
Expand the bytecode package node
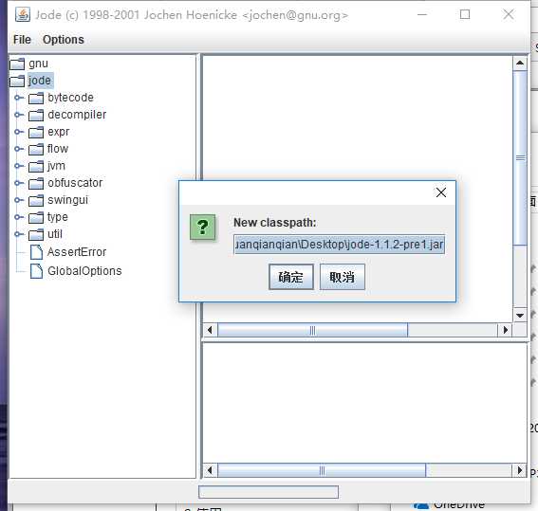tap(18, 98)
